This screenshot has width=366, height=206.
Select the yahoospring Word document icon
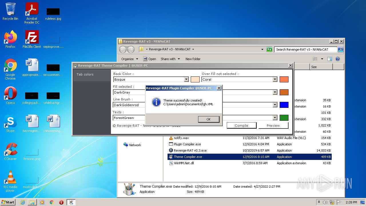(x=53, y=124)
